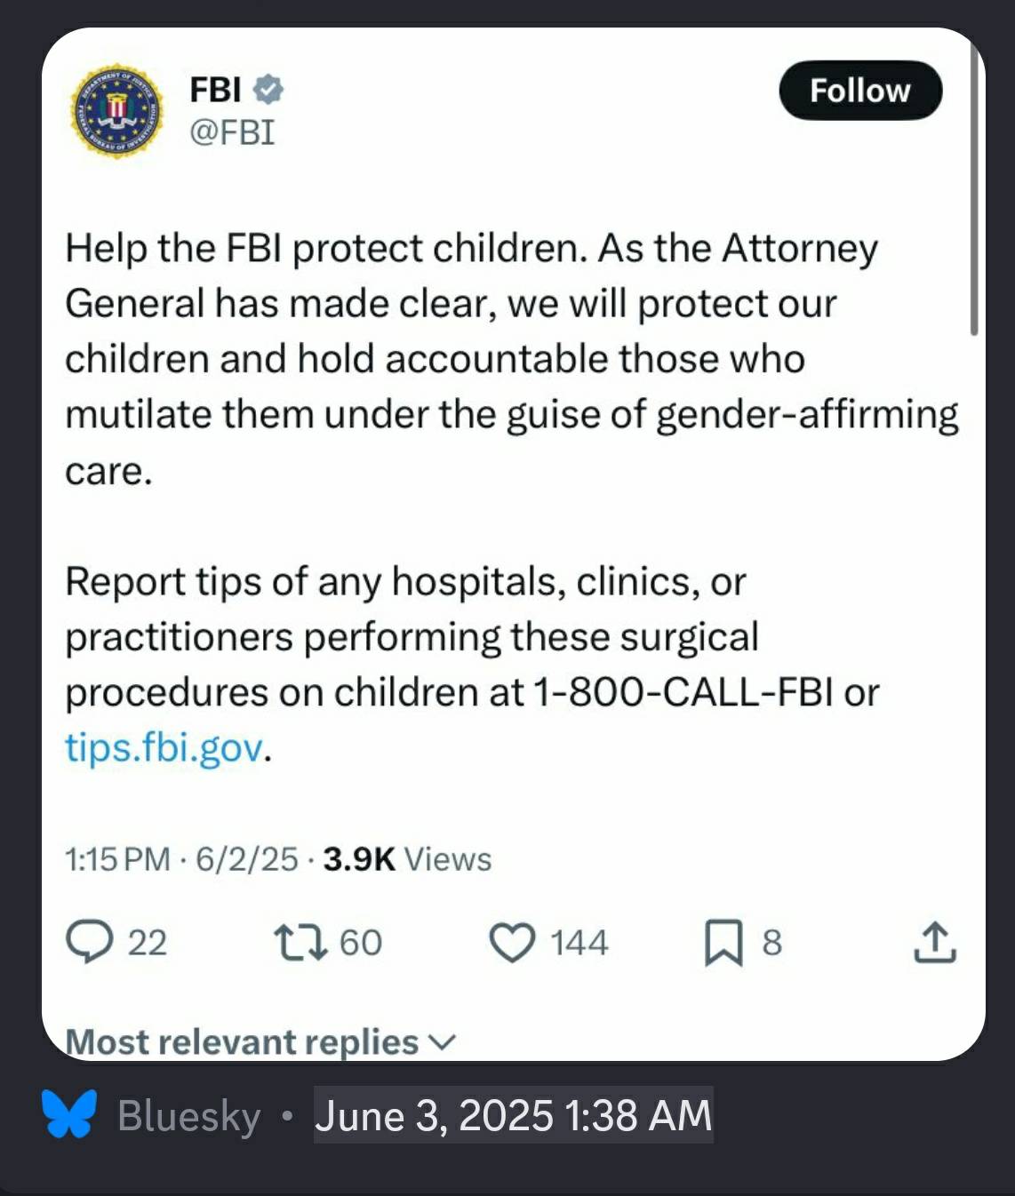1015x1196 pixels.
Task: Follow the FBI account
Action: [859, 91]
